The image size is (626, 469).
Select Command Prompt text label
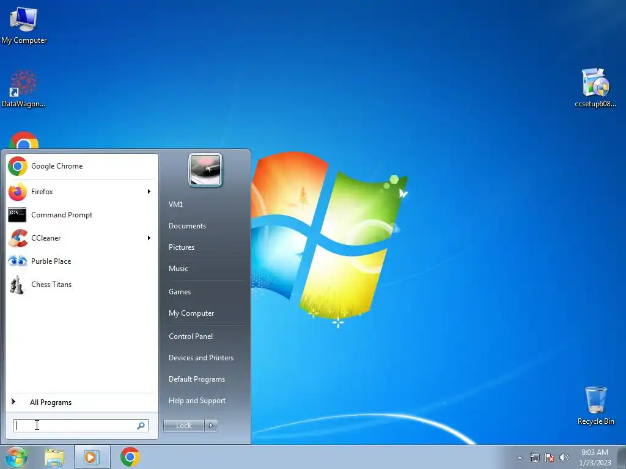click(x=62, y=215)
